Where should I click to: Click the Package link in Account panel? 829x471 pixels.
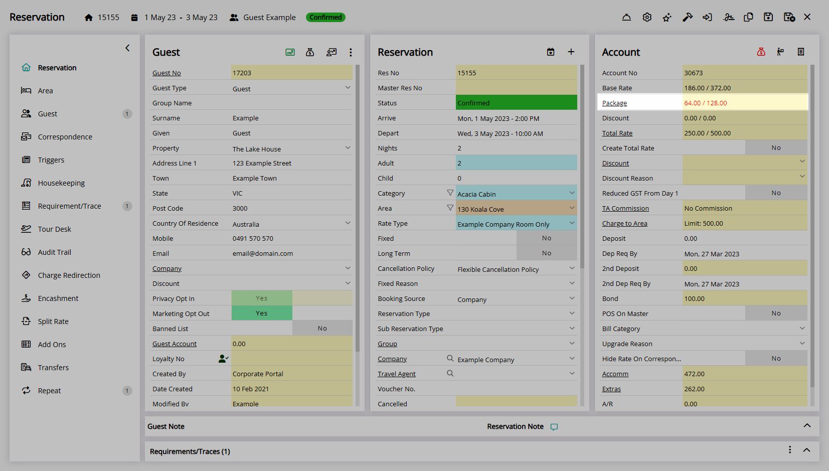[614, 103]
